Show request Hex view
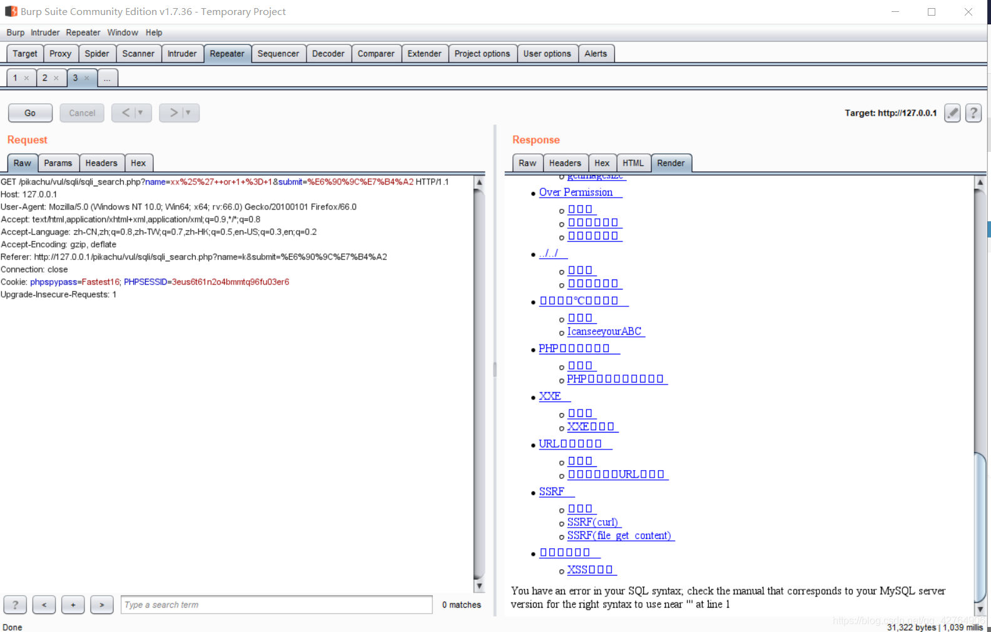 coord(138,163)
